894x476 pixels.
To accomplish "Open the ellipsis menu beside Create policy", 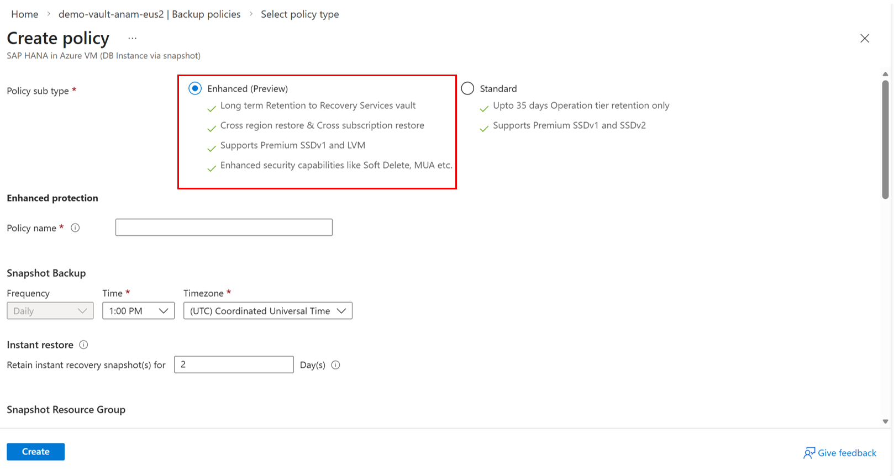I will [x=132, y=38].
